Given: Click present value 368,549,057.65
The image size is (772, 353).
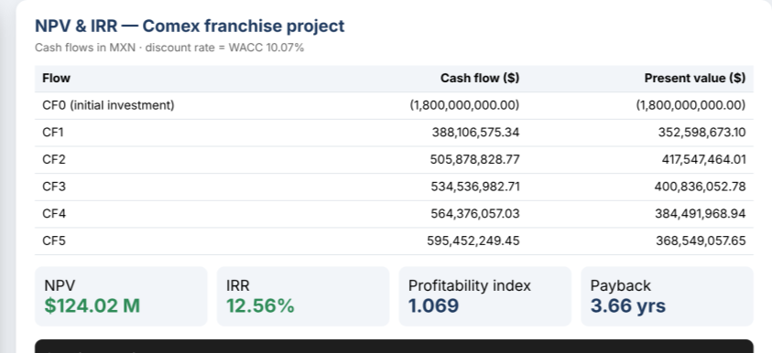Looking at the screenshot, I should (701, 241).
